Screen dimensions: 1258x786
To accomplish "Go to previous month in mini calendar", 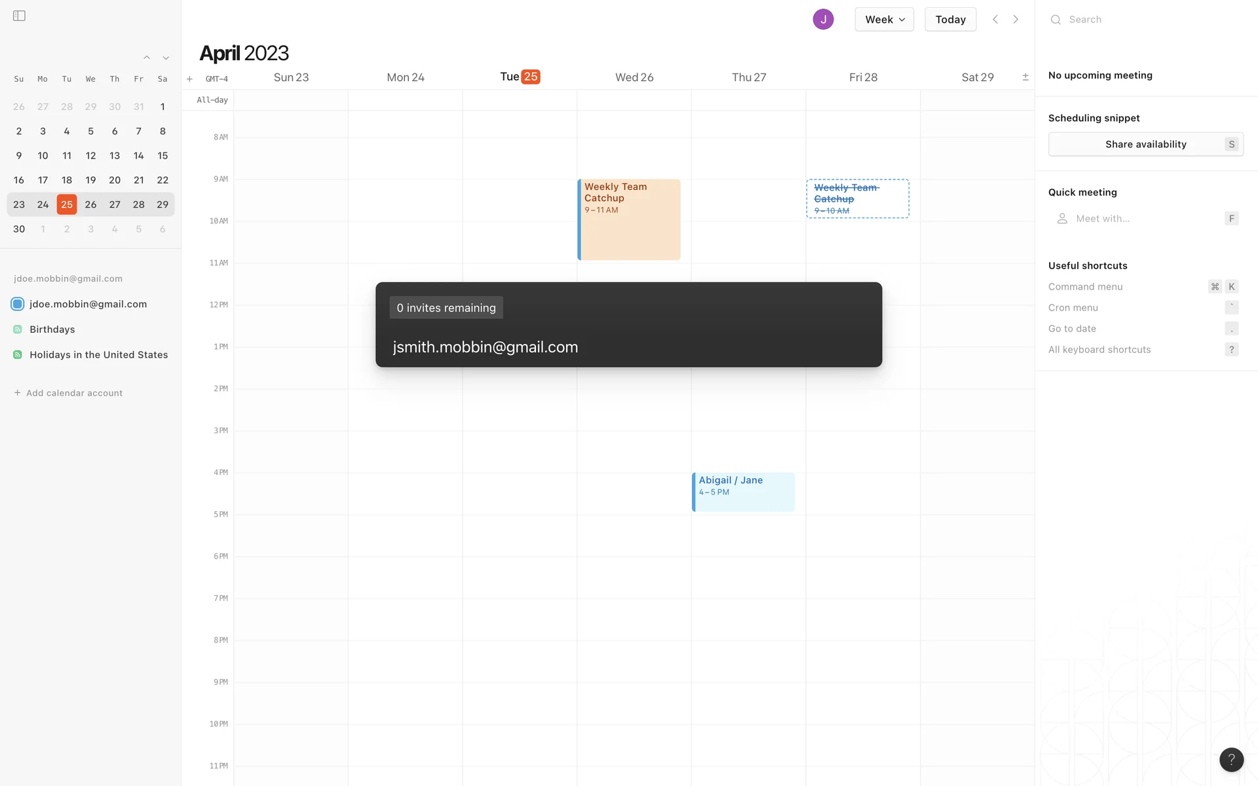I will click(x=147, y=58).
